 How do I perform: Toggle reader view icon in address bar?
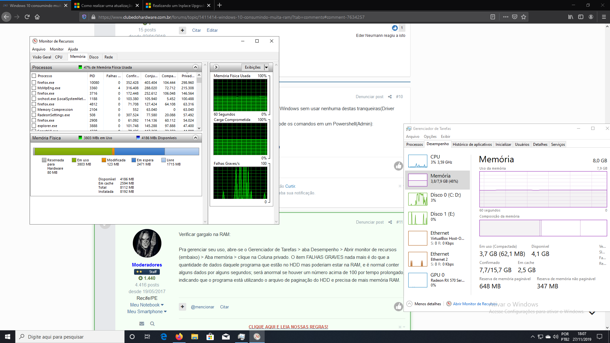(x=493, y=17)
